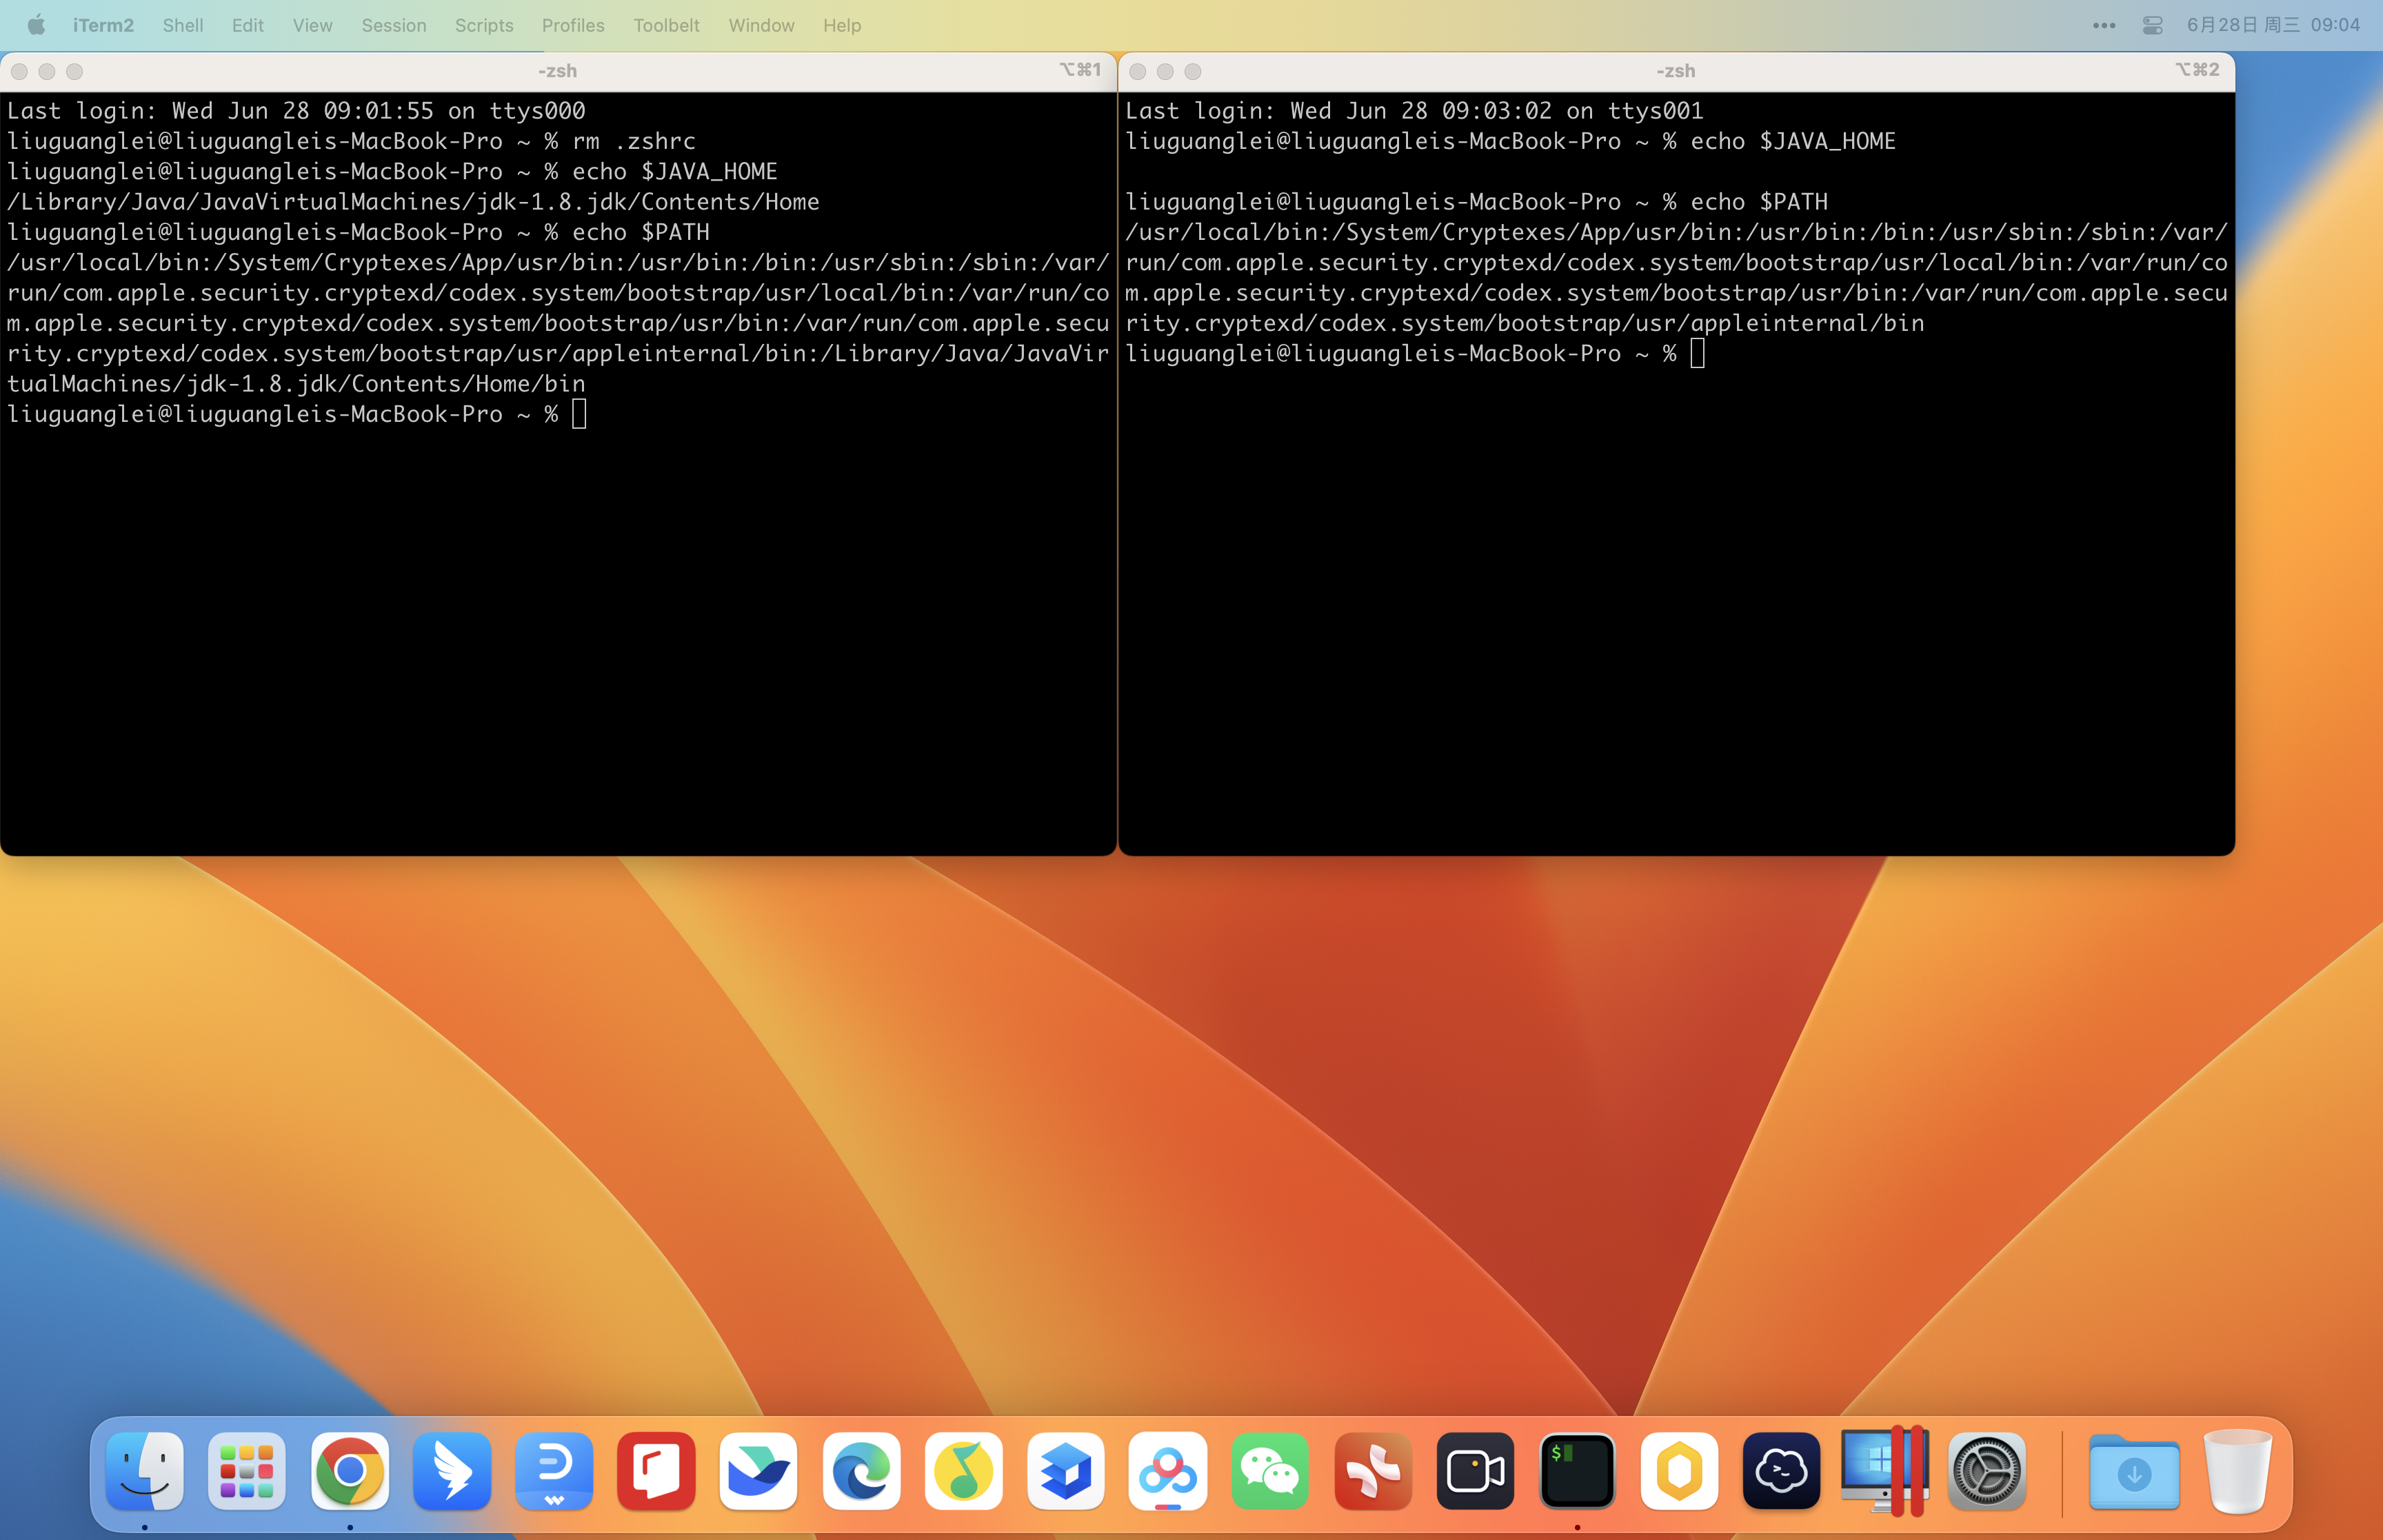Screen dimensions: 2383x1540
Task: Open the Downloads folder stack in Dock
Action: [x=2134, y=1471]
